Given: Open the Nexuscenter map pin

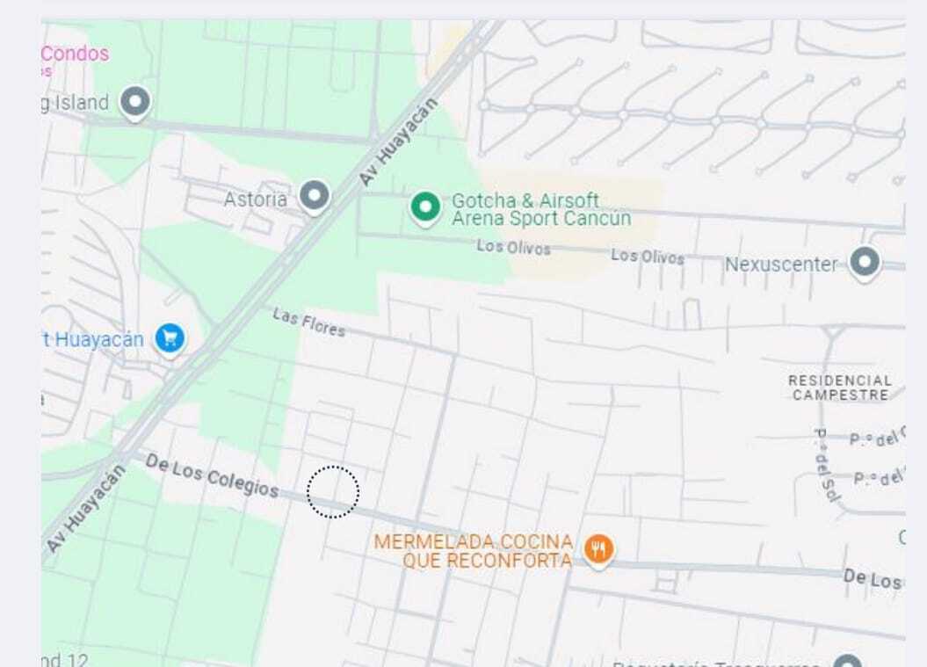Looking at the screenshot, I should [865, 262].
